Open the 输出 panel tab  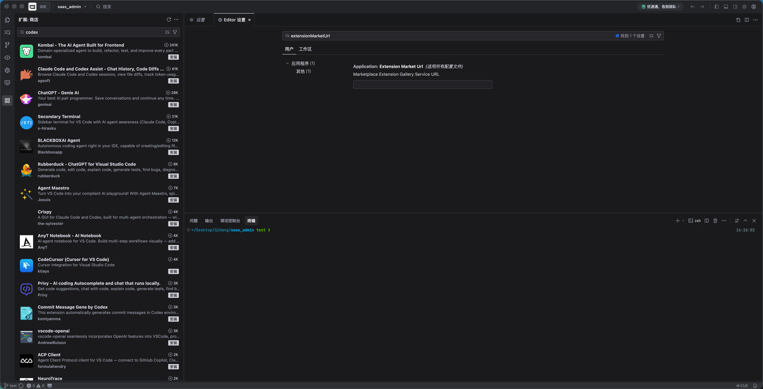[209, 221]
